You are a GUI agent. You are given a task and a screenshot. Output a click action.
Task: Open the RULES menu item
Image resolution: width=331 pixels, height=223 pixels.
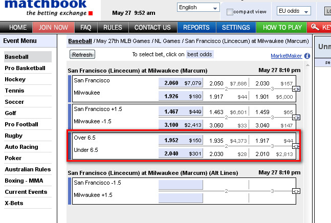(x=113, y=28)
